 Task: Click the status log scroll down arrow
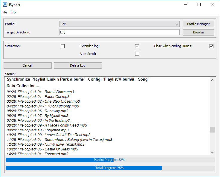tap(213, 152)
